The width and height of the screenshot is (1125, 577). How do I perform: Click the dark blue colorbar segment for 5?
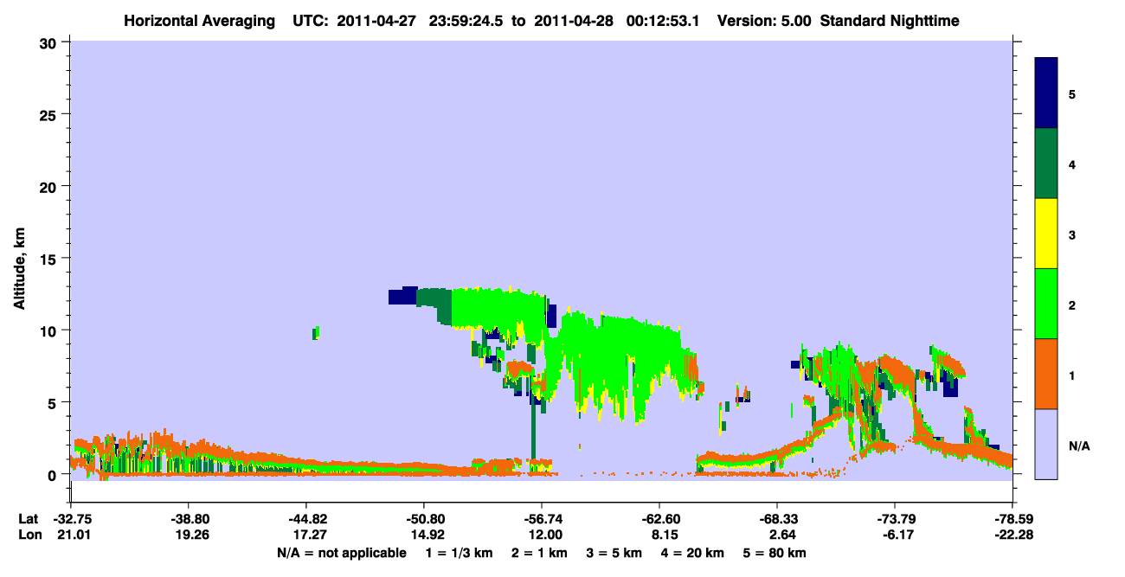(1046, 93)
